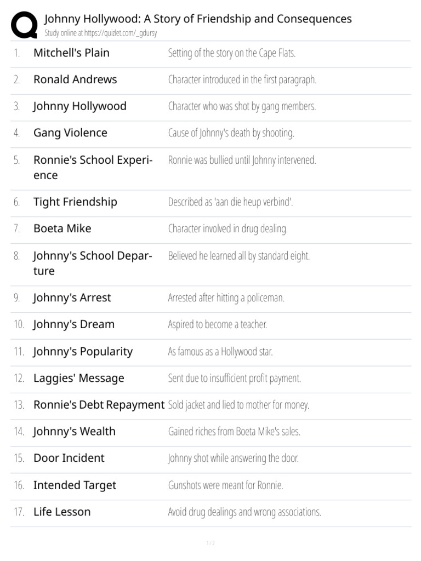This screenshot has width=421, height=561.
Task: Click definition 'Gained riches from Boeta Mike's sales'
Action: (234, 432)
